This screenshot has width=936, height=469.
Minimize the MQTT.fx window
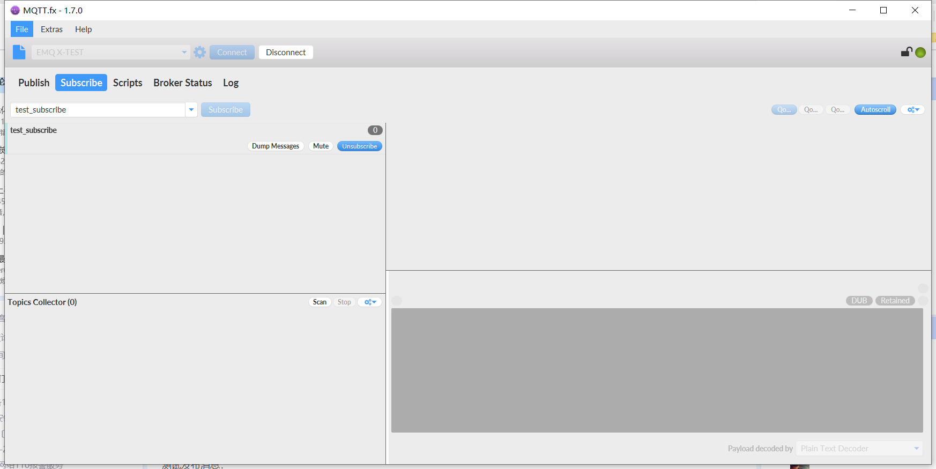[852, 10]
